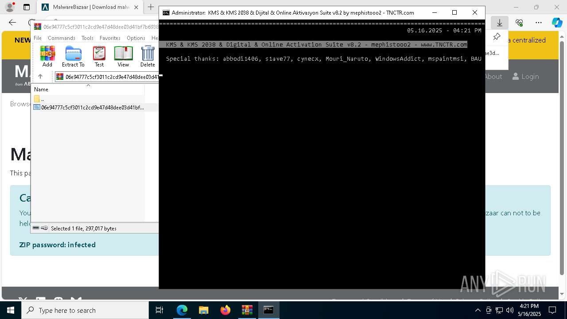Go up one folder in WinRAR
The width and height of the screenshot is (567, 319).
[x=40, y=77]
